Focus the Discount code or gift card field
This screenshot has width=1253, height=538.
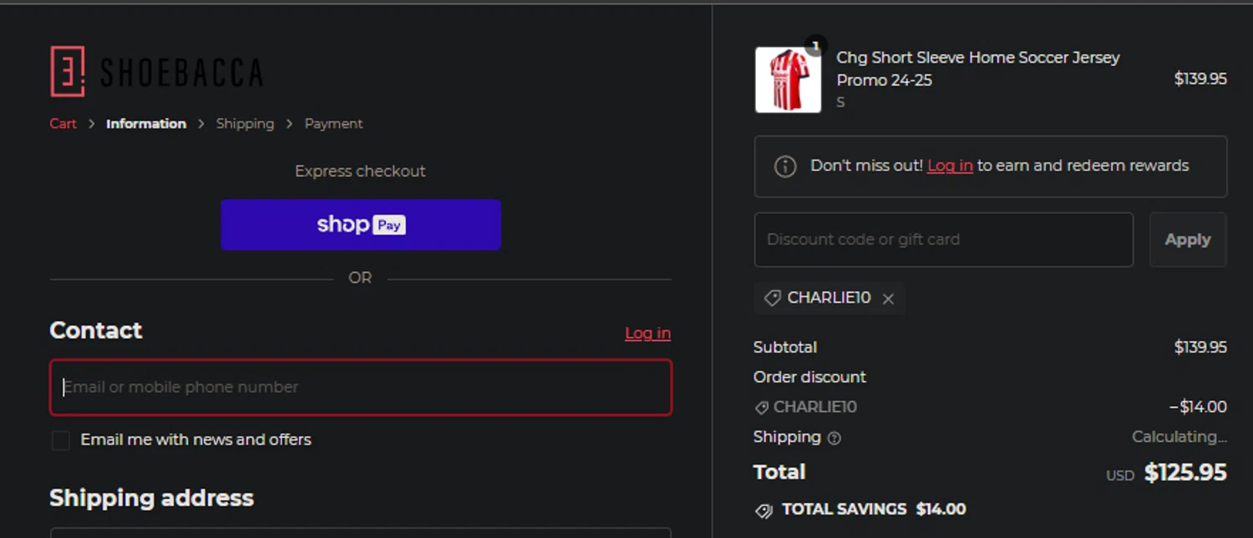(x=944, y=239)
